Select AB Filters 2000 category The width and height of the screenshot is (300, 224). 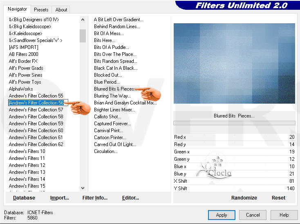click(24, 54)
